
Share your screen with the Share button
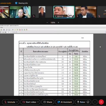48,102
